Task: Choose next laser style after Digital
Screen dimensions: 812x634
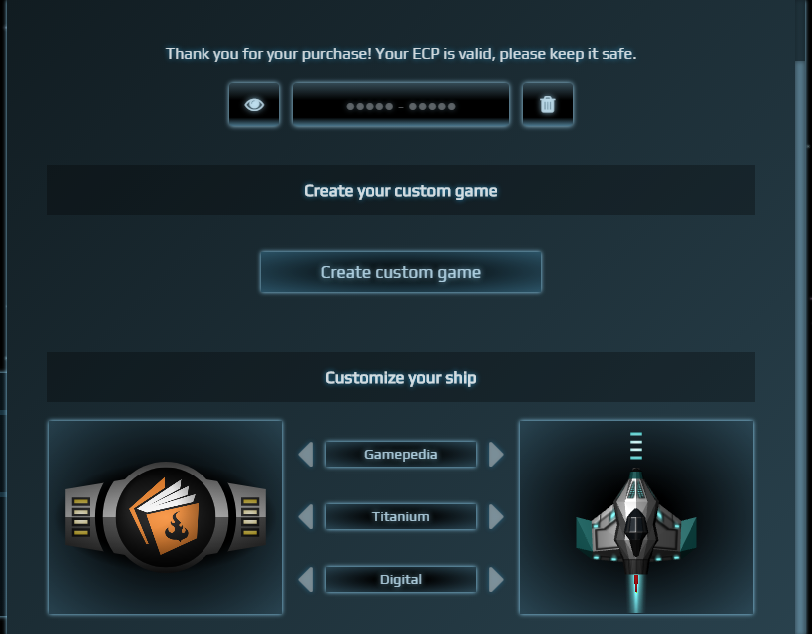Action: [x=496, y=579]
